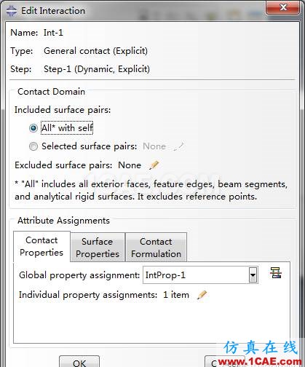Open the Contact Properties tab
The image size is (305, 367).
[x=41, y=246]
